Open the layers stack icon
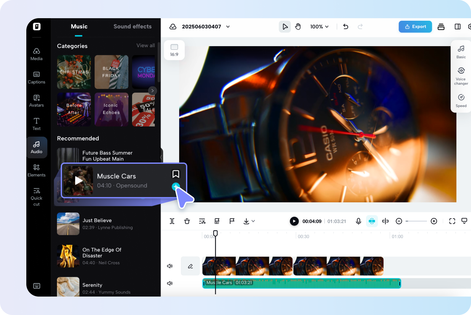 pos(441,27)
